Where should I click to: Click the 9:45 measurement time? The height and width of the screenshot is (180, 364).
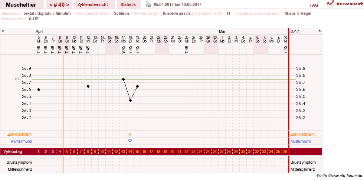tap(123, 49)
